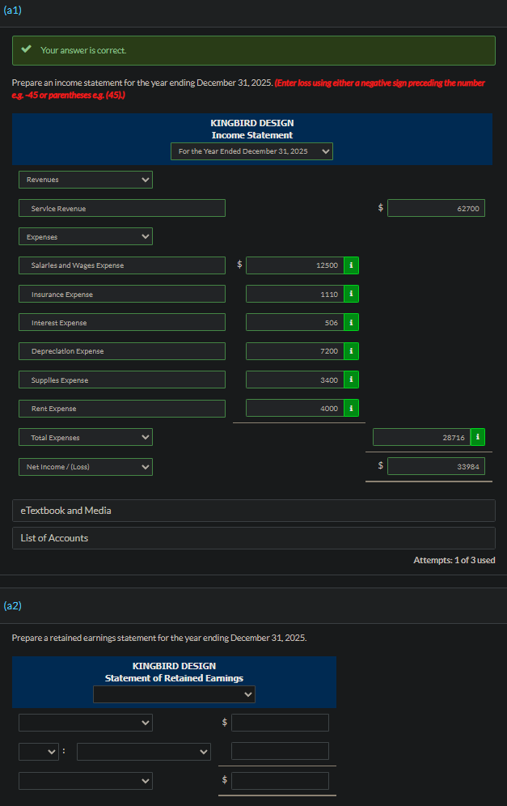This screenshot has width=507, height=806.
Task: Click the 'Statement of Retained Earnings' heading
Action: pyautogui.click(x=174, y=678)
